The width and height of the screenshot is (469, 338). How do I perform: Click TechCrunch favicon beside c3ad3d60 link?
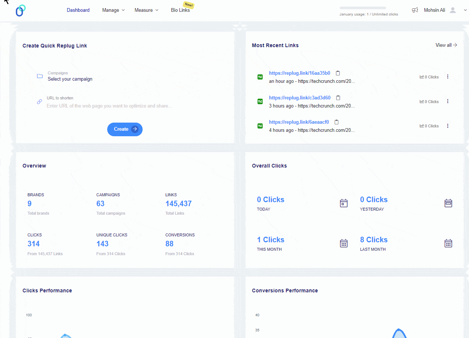coord(260,101)
